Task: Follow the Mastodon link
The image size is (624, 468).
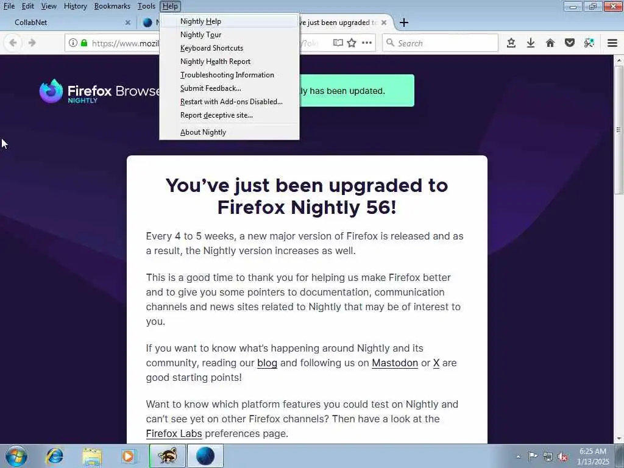Action: 395,363
